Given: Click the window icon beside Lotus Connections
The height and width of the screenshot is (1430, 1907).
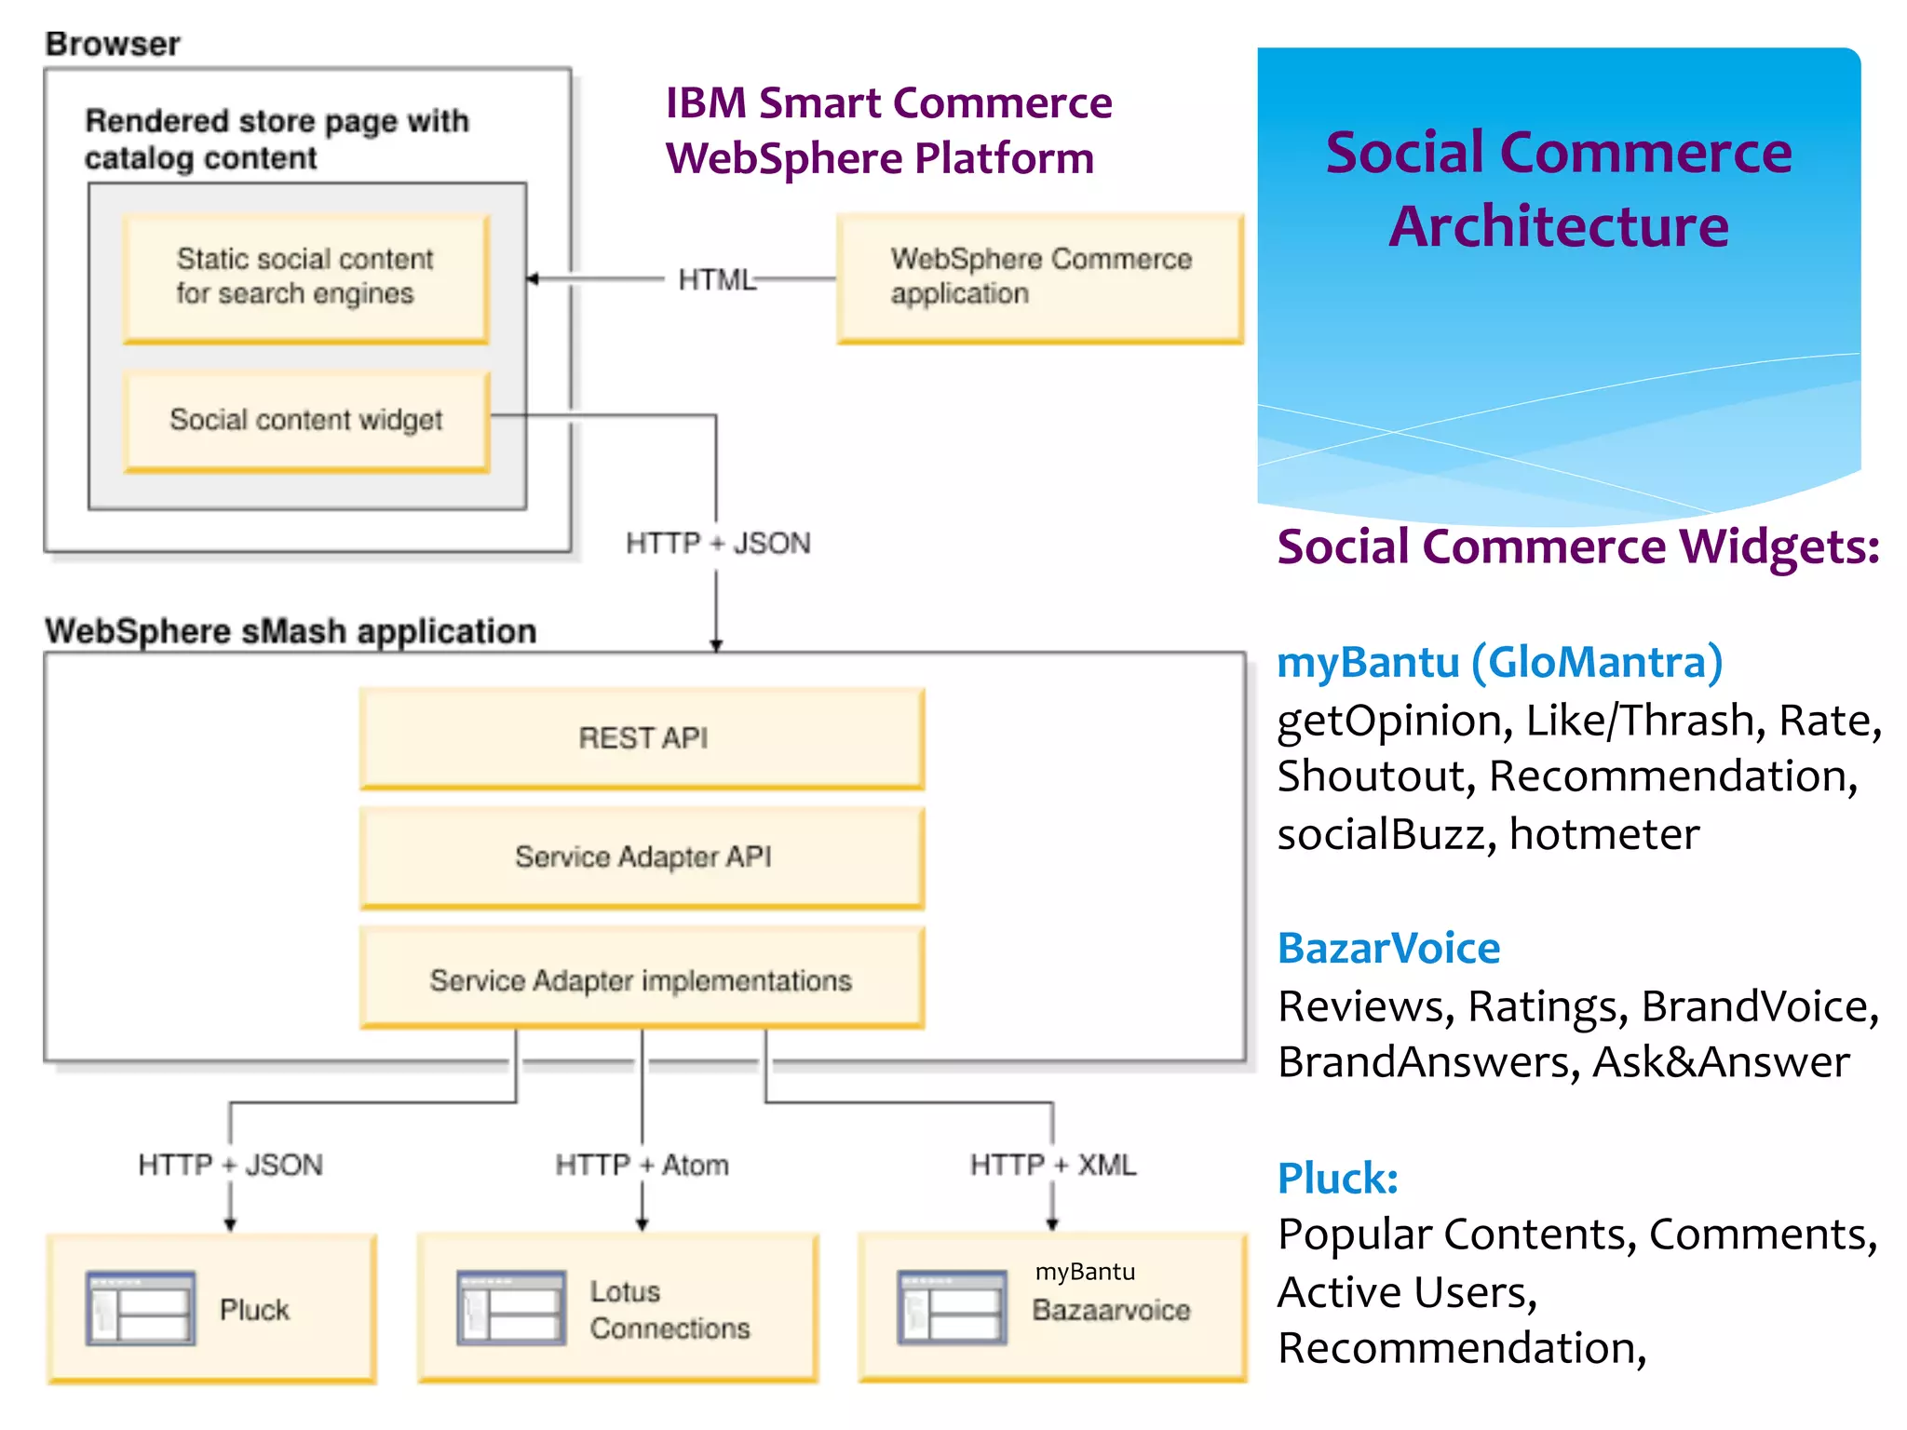Looking at the screenshot, I should click(511, 1308).
